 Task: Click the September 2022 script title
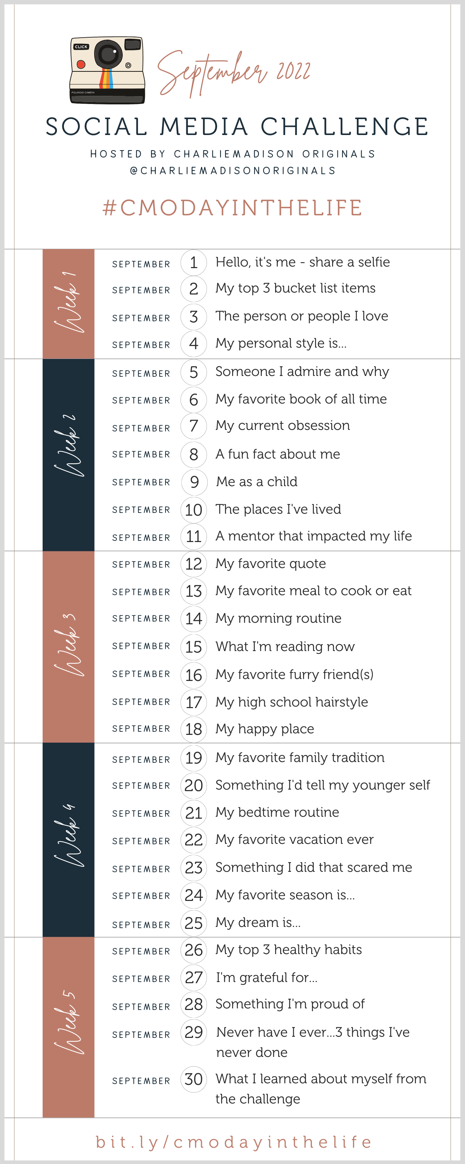tap(234, 74)
